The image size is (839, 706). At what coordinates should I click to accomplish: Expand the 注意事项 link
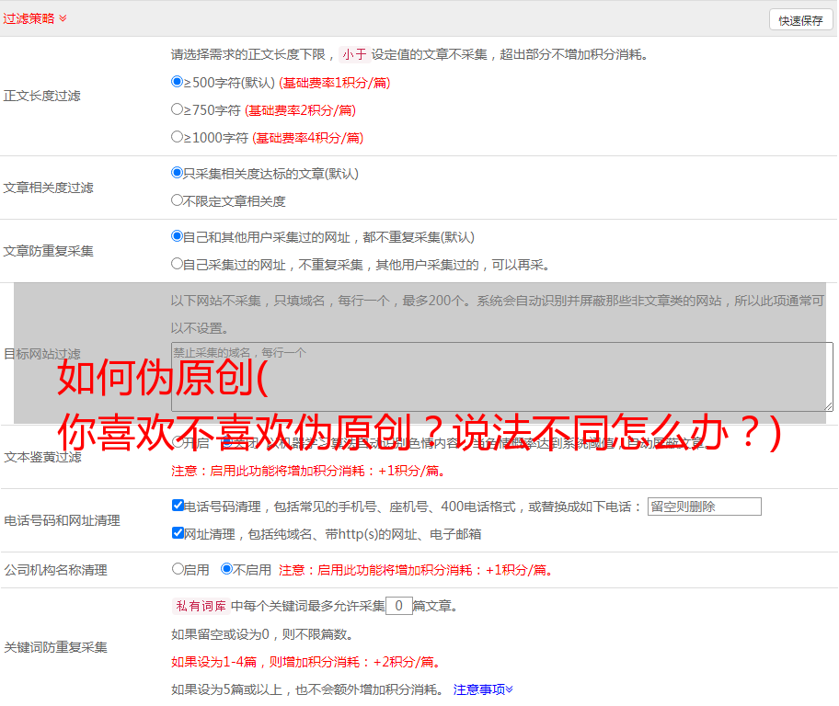point(483,689)
